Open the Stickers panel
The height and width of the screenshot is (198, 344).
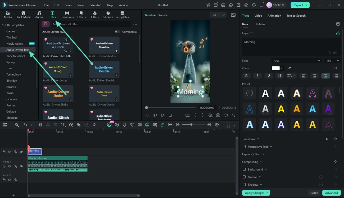pos(108,15)
